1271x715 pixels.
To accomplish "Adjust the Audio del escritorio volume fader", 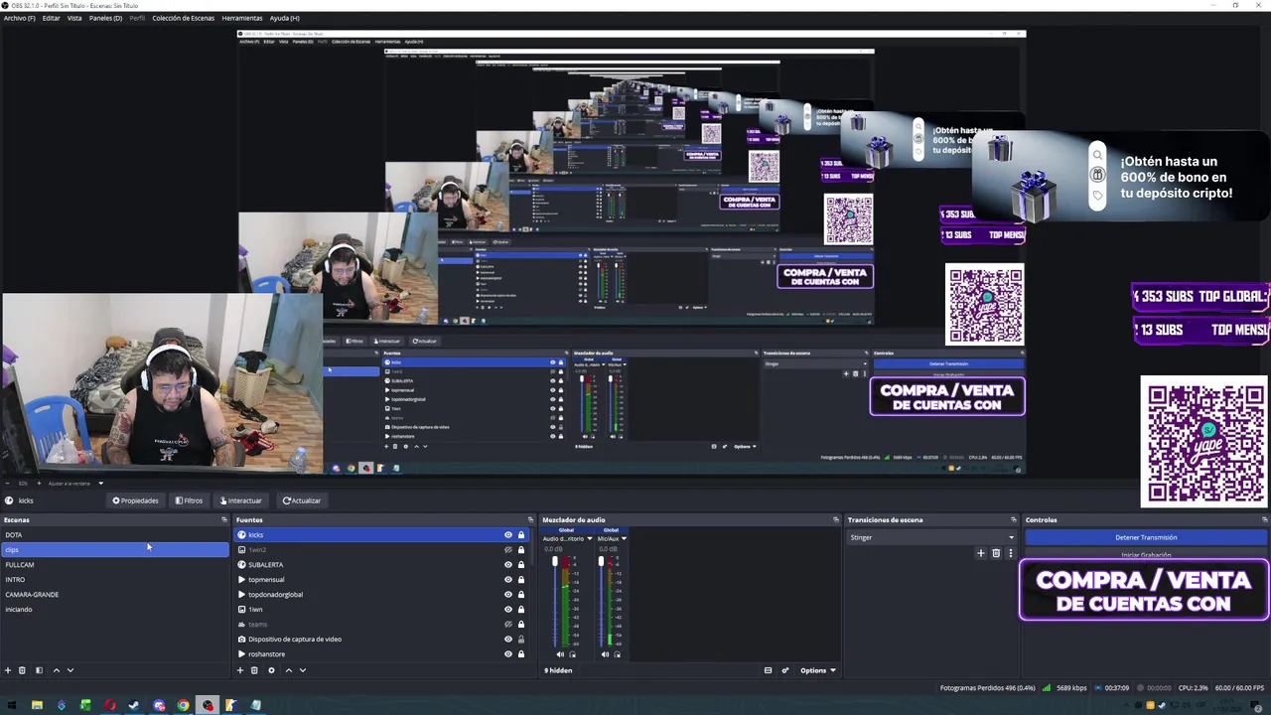I will pos(555,562).
